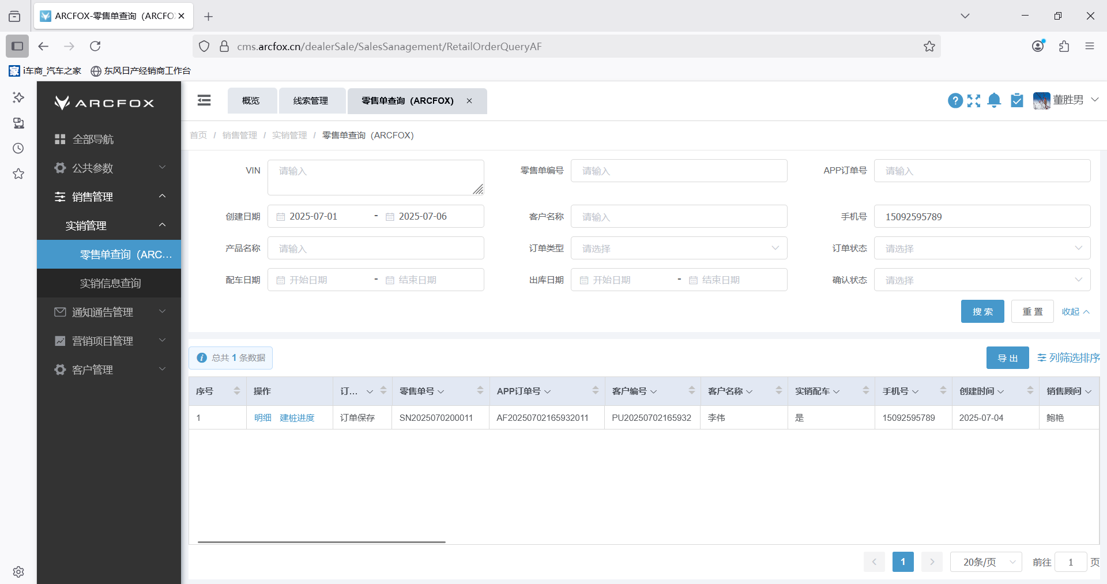This screenshot has width=1107, height=584.
Task: Click the site security shield icon
Action: click(204, 46)
